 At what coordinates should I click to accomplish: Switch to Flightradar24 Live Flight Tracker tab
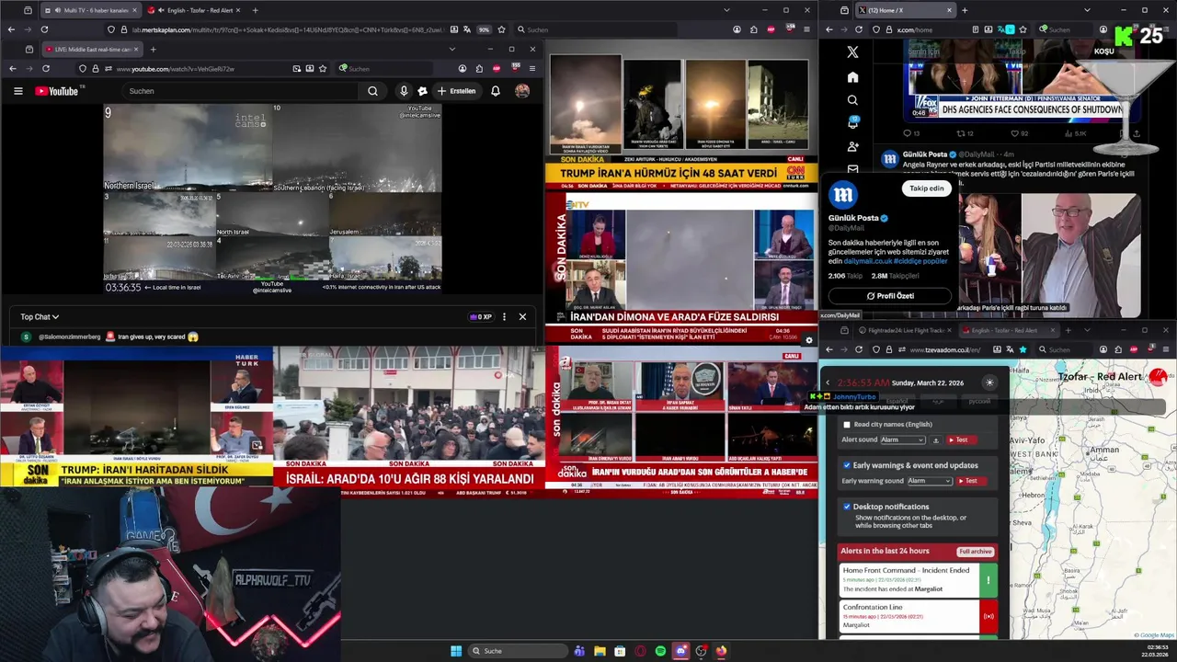[906, 330]
